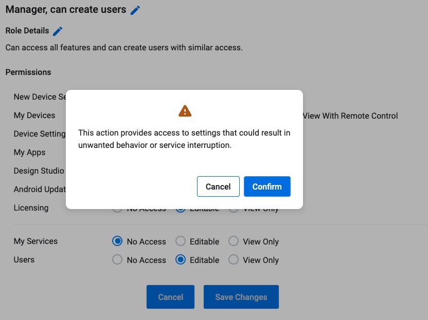Image resolution: width=428 pixels, height=320 pixels.
Task: Click the orange warning triangle icon
Action: point(185,110)
